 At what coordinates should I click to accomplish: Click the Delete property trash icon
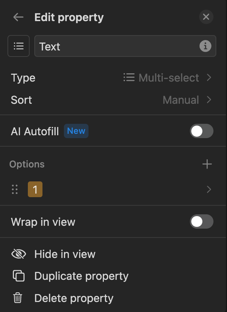18,298
